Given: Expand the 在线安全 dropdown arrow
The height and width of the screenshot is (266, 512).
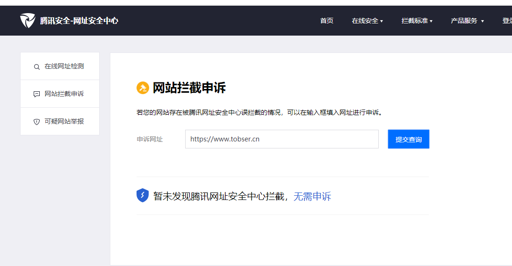Looking at the screenshot, I should click(382, 21).
